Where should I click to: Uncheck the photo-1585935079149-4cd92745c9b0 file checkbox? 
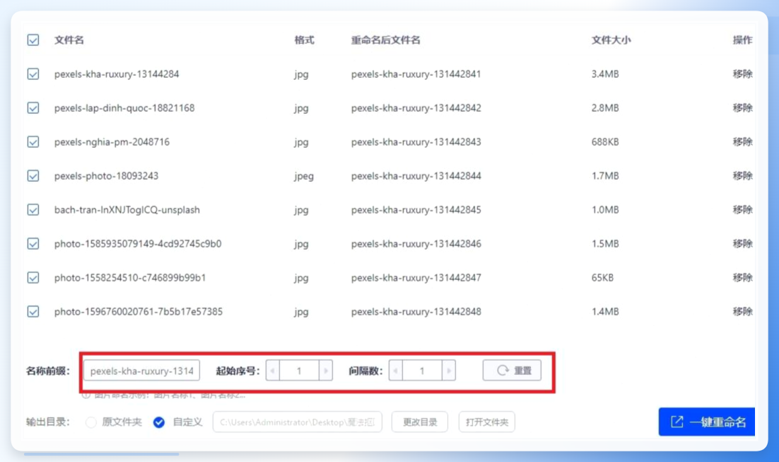click(x=33, y=243)
